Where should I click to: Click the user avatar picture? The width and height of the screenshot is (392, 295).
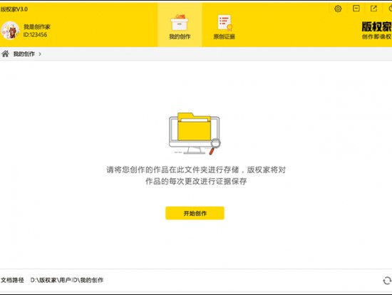(10, 31)
